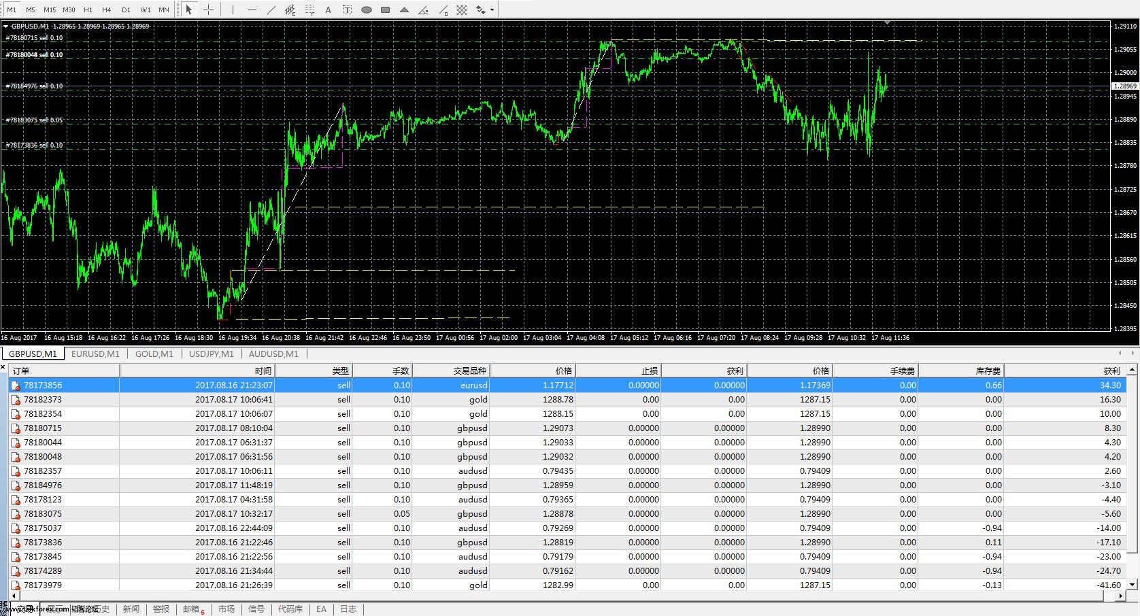Switch chart to M15 timeframe
This screenshot has height=616, width=1140.
click(50, 10)
